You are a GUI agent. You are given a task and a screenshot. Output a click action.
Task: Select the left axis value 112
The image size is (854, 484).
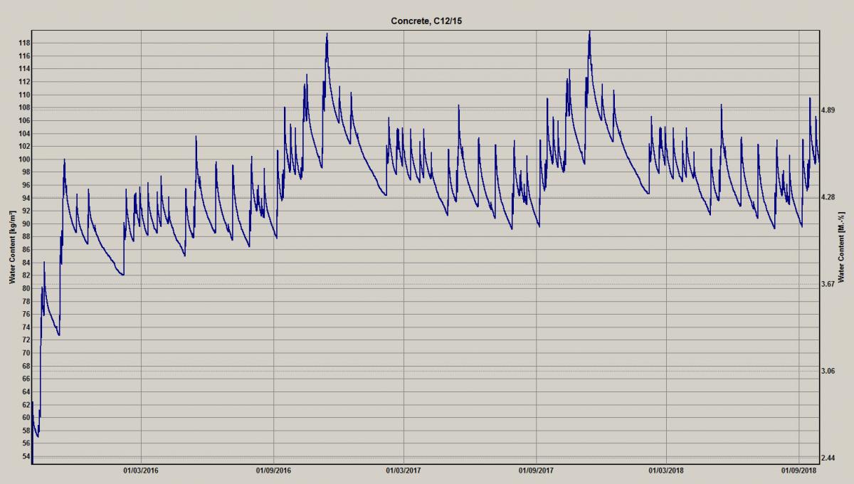click(x=23, y=82)
